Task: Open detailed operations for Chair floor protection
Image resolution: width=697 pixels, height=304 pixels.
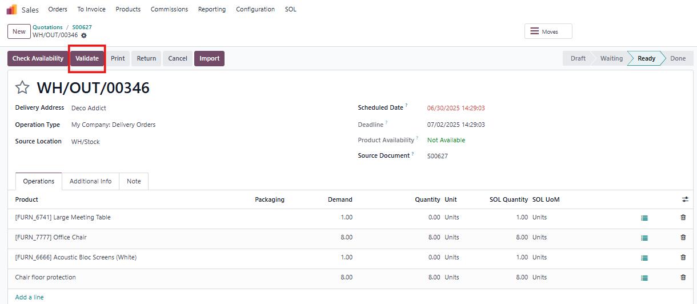Action: (x=644, y=278)
